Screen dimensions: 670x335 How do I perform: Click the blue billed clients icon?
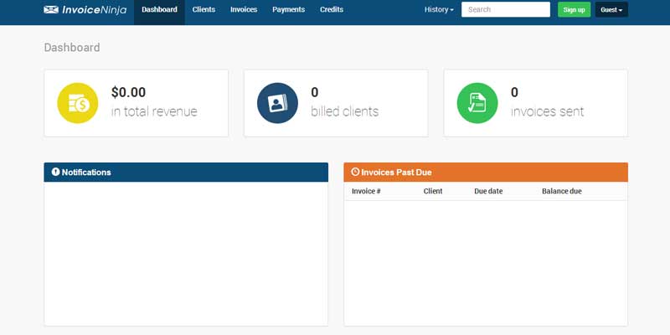[x=277, y=103]
